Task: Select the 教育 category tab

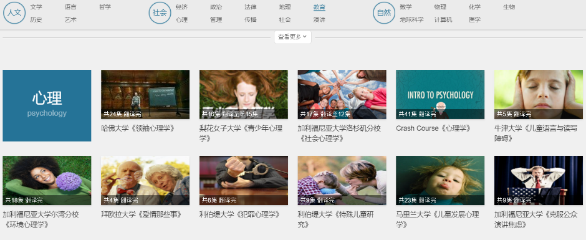Action: (x=319, y=7)
